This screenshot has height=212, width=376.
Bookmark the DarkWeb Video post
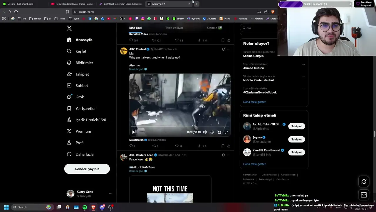point(223,40)
